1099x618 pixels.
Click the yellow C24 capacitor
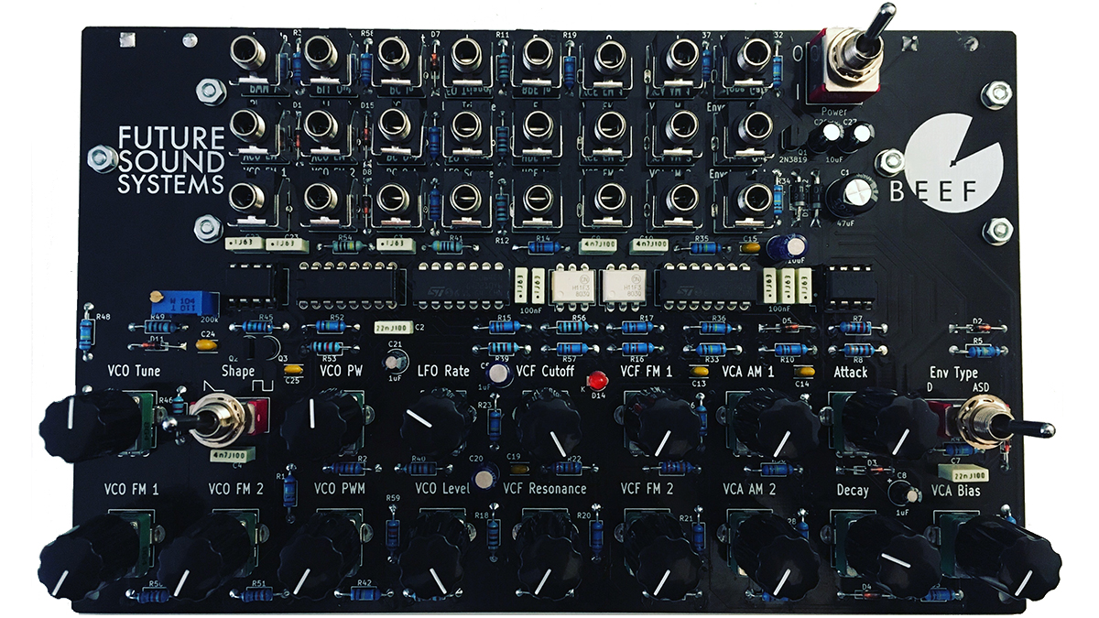coord(208,343)
